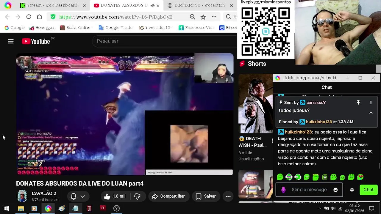Open more video actions three-dot button

tap(228, 196)
